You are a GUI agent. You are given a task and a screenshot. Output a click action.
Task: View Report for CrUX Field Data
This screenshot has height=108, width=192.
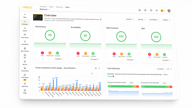(161, 69)
